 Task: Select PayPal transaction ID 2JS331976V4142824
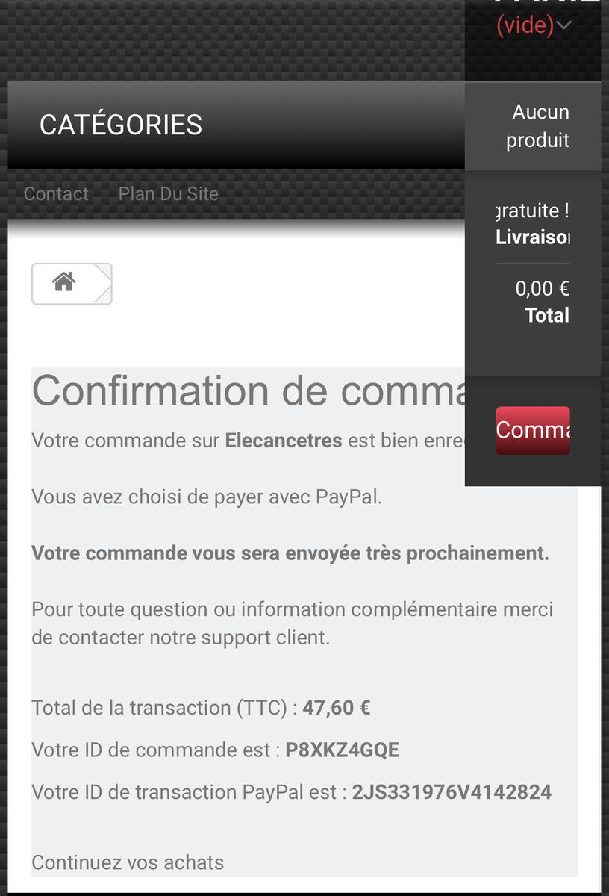click(452, 792)
